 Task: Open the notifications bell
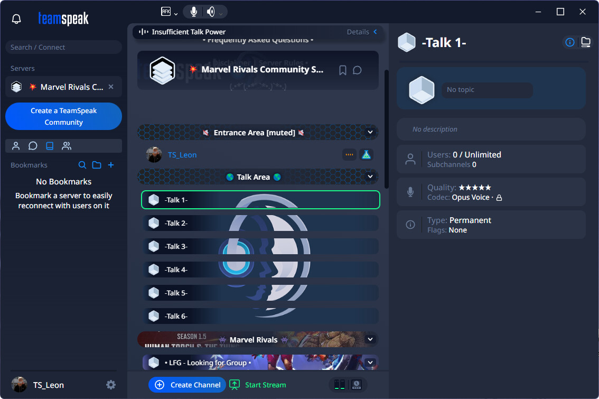tap(16, 19)
